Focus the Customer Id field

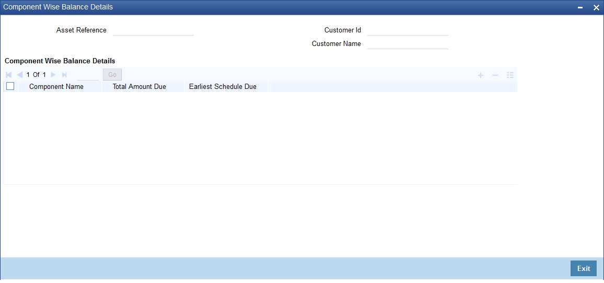pyautogui.click(x=408, y=30)
